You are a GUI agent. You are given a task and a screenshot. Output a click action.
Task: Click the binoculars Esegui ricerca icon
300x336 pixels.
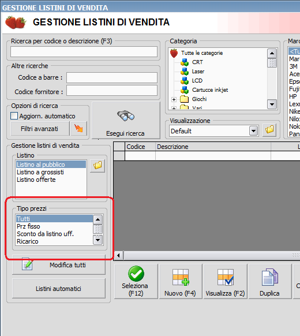pyautogui.click(x=126, y=116)
